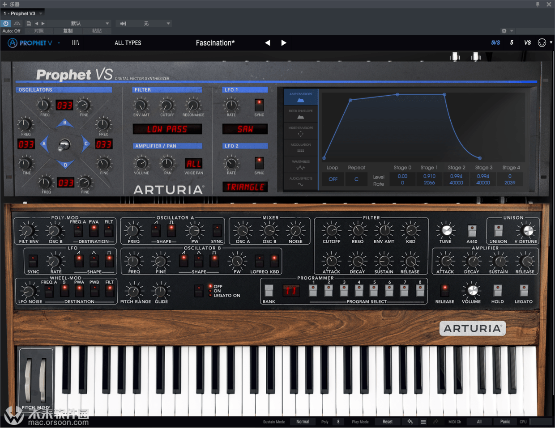Open the plugin settings gear icon
This screenshot has width=555, height=428.
pyautogui.click(x=504, y=31)
